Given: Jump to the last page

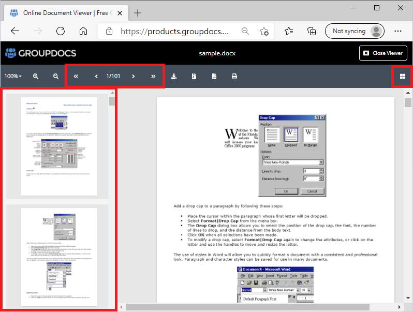Looking at the screenshot, I should 153,76.
